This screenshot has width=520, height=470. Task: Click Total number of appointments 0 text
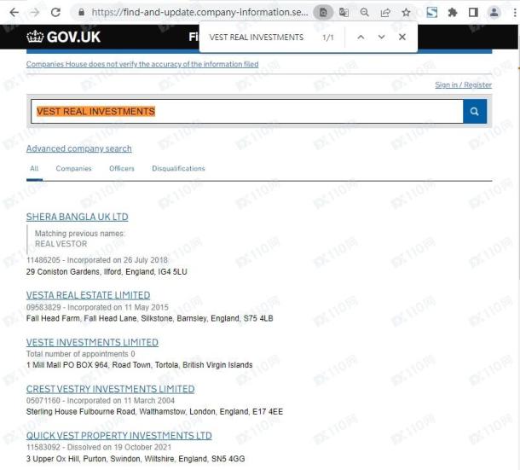(81, 354)
